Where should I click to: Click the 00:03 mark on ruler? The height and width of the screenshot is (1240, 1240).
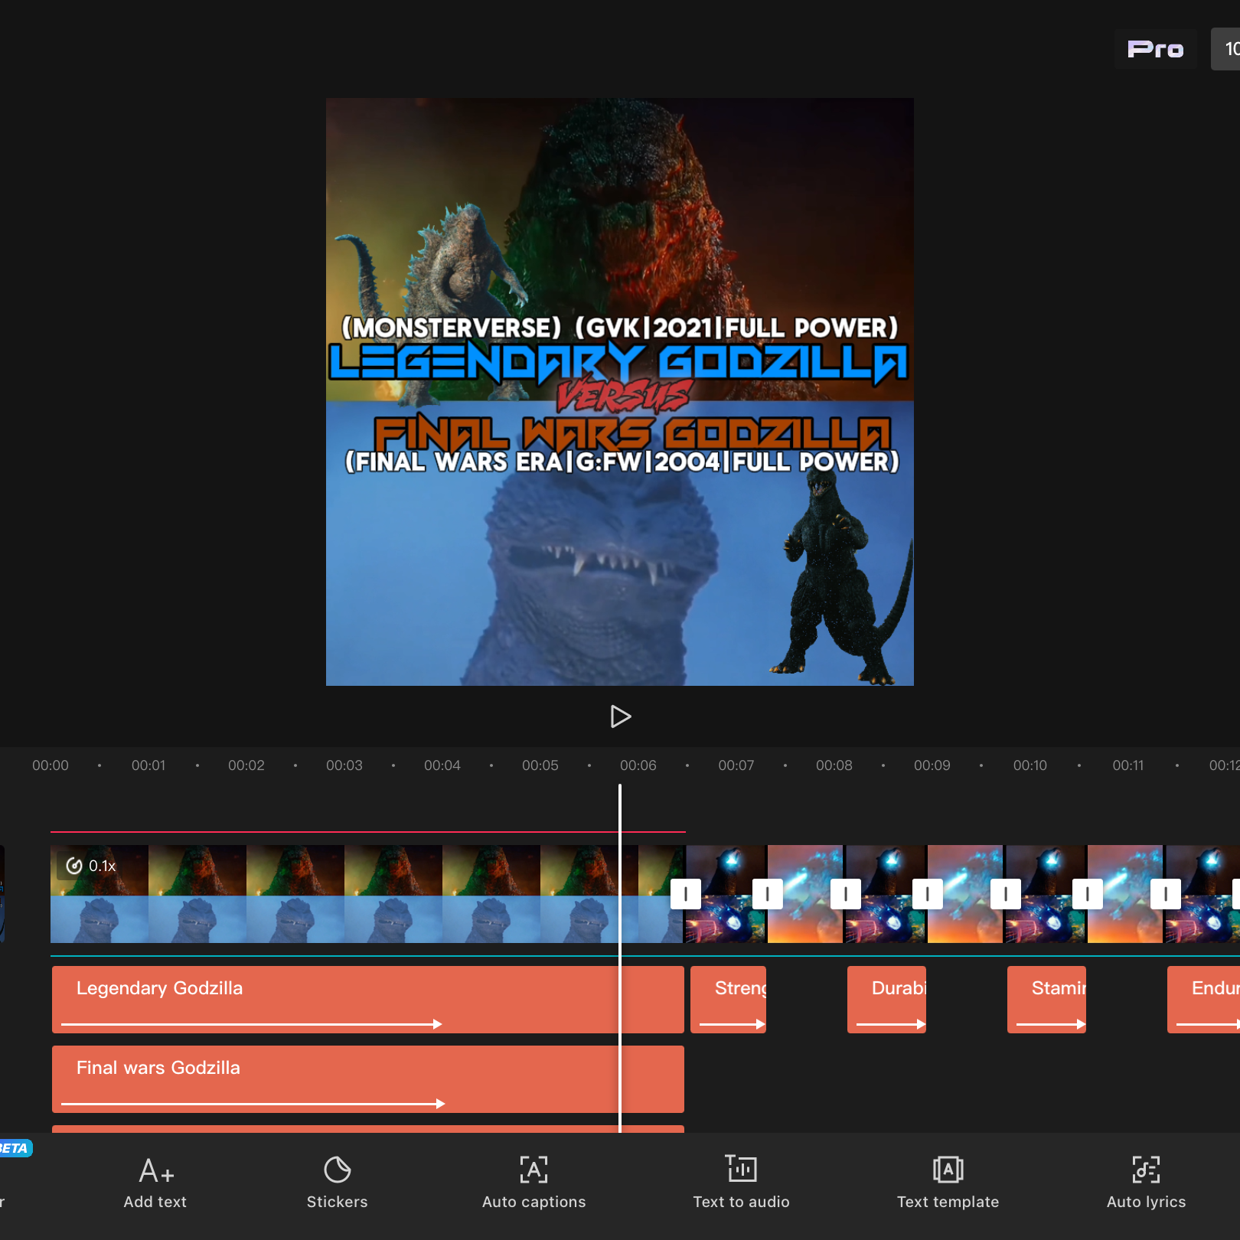pos(344,765)
